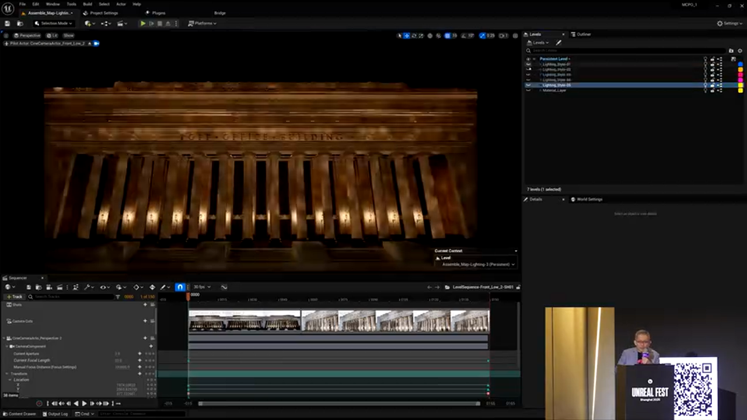Toggle lock on Lighting_Style-05 level
The height and width of the screenshot is (420, 747).
coord(712,85)
